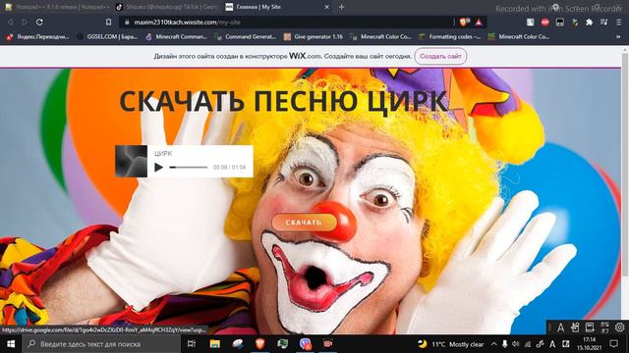Seek within the ЦИРК audio progress bar
Viewport: 629px width, 353px height.
point(189,168)
